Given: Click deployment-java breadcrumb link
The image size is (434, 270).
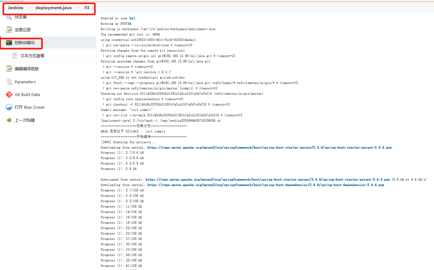Looking at the screenshot, I should pos(54,8).
